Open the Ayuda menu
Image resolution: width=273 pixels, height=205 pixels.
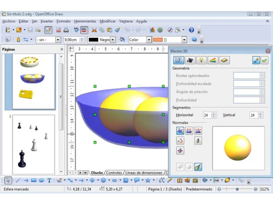pyautogui.click(x=141, y=21)
